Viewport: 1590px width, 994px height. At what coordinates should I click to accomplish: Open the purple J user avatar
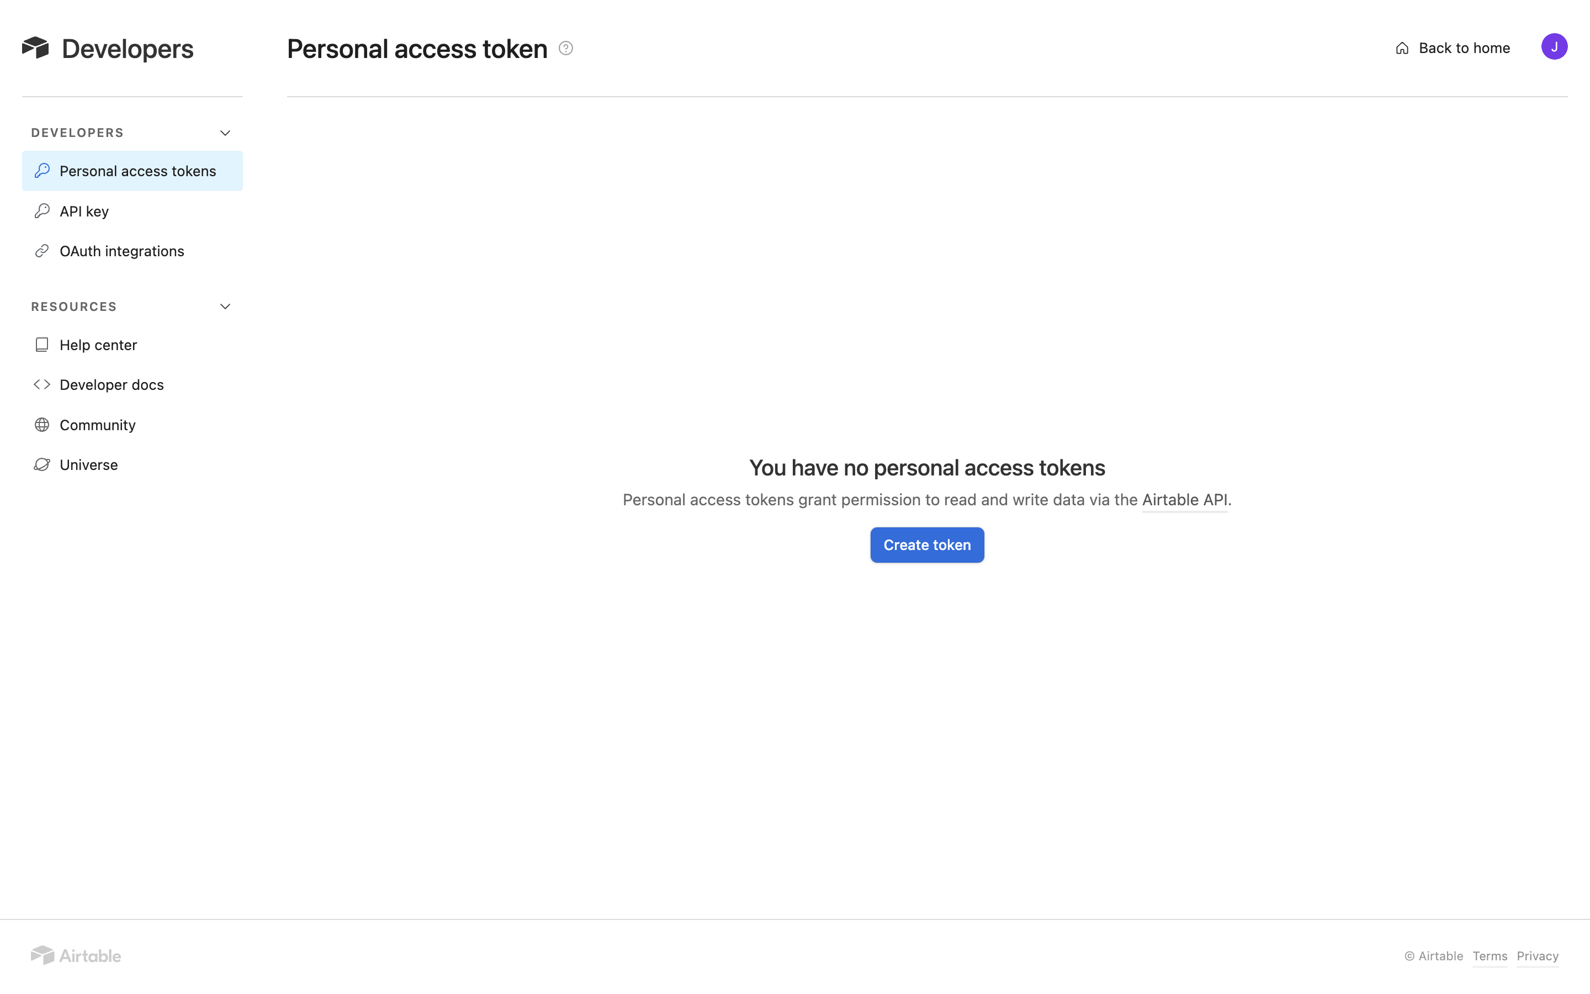1554,47
